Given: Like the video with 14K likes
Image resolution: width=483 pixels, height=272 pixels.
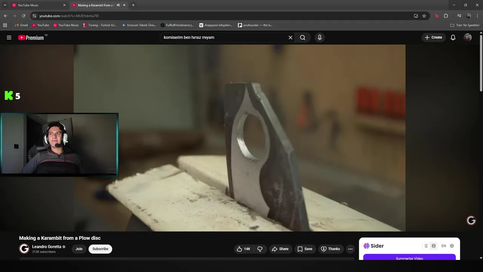Looking at the screenshot, I should [x=243, y=249].
